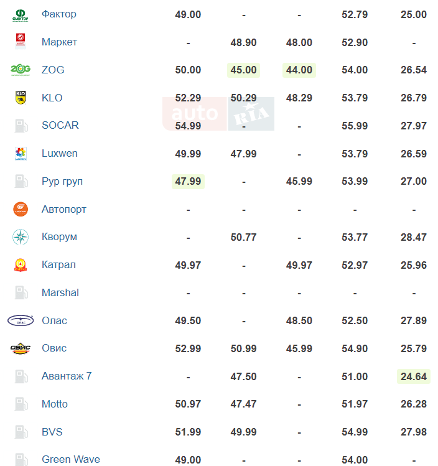Open the SOCAR station link
Viewport: 438px width, 466px height.
pyautogui.click(x=60, y=126)
